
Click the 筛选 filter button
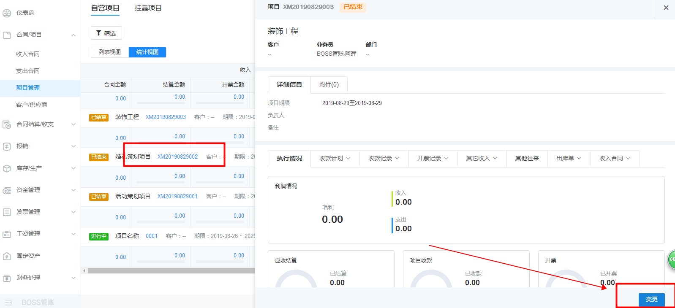tap(106, 33)
